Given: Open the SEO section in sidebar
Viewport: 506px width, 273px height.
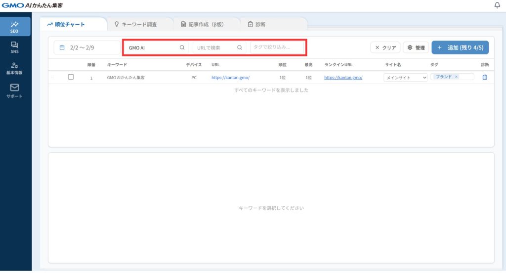Looking at the screenshot, I should 15,27.
